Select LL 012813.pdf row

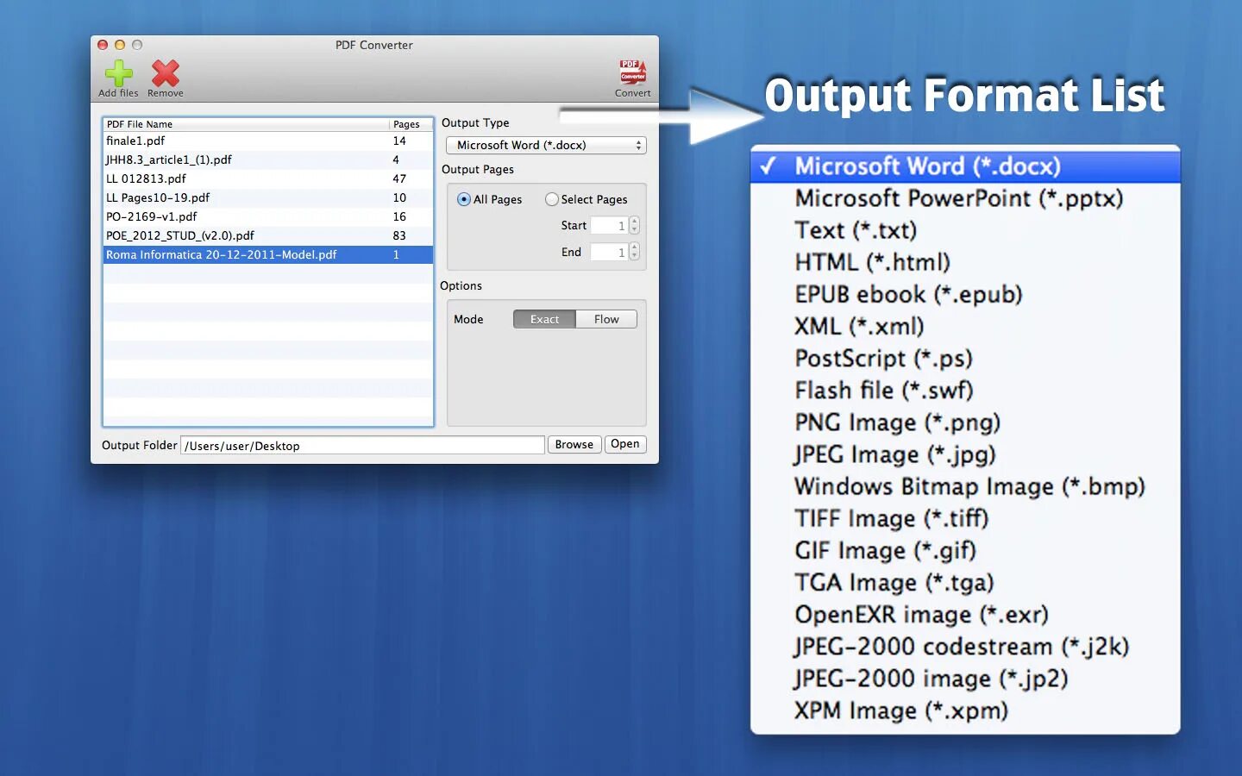coord(268,178)
